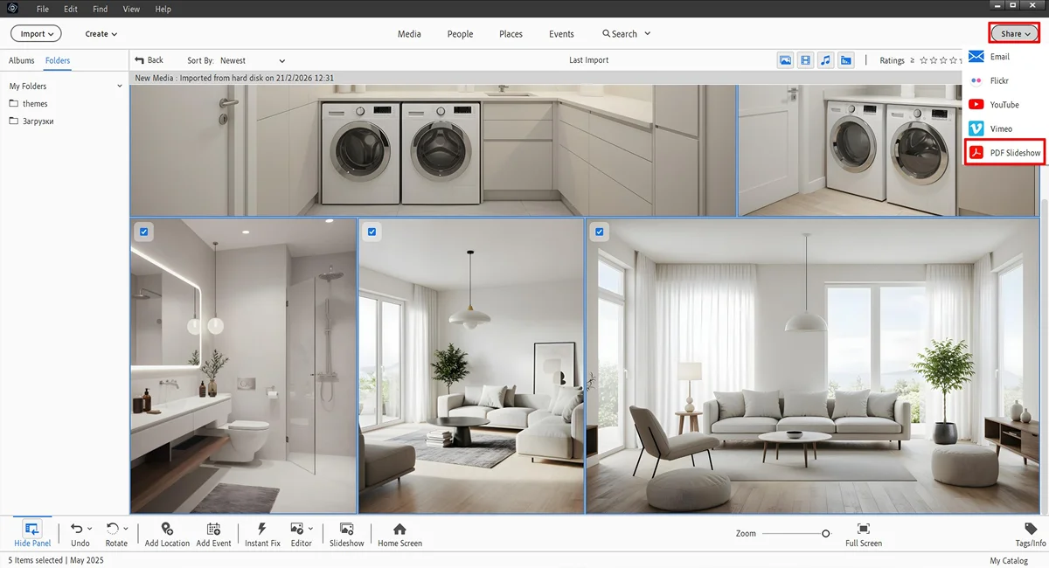1049x568 pixels.
Task: Deselect the wide living room photo checkbox
Action: tap(600, 232)
